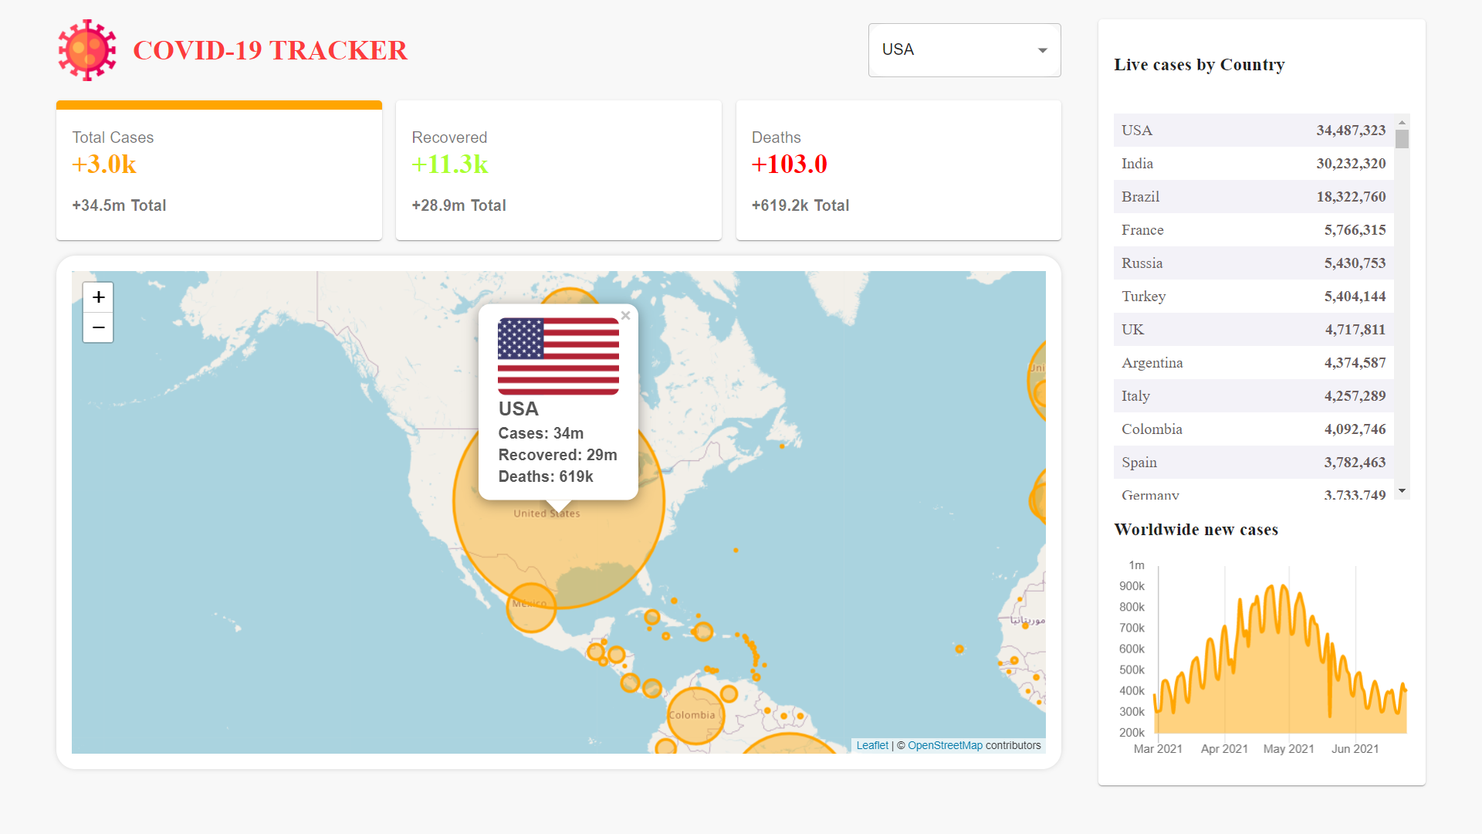
Task: Select the Total Cases card
Action: pyautogui.click(x=218, y=171)
